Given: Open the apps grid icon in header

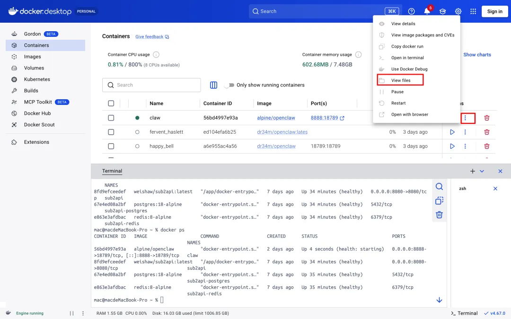Looking at the screenshot, I should (x=473, y=11).
